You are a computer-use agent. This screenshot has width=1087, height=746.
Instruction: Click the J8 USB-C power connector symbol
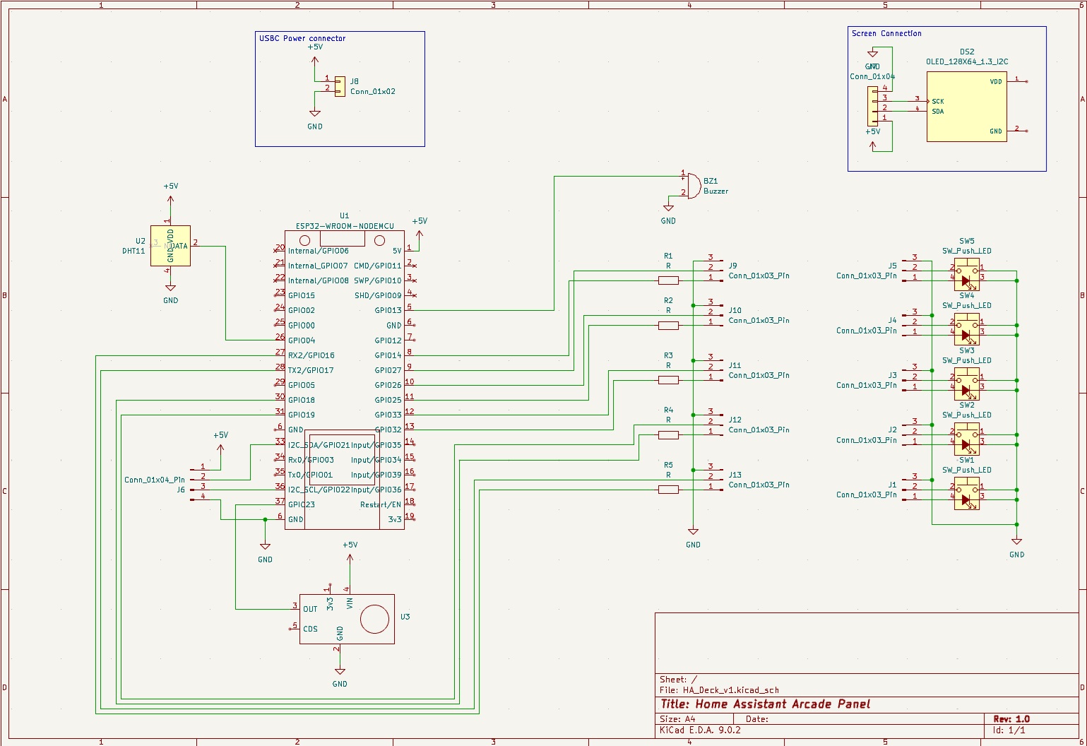click(341, 86)
